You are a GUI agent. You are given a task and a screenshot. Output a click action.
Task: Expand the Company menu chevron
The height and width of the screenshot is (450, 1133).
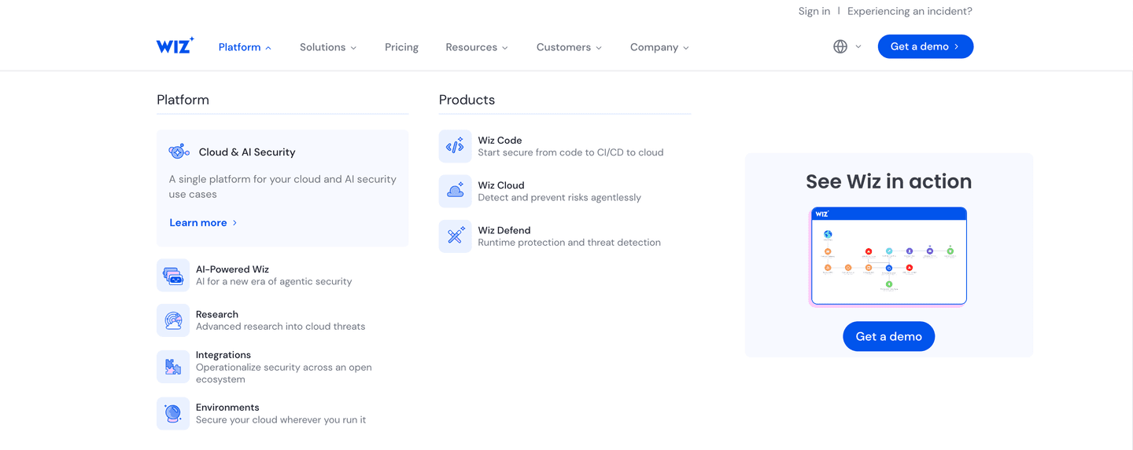(686, 48)
